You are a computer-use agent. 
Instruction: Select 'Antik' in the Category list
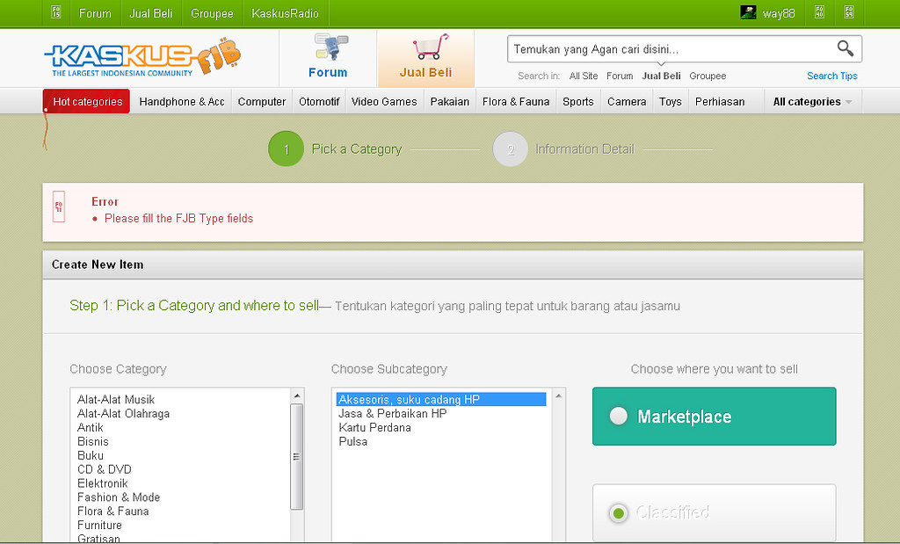tap(91, 427)
